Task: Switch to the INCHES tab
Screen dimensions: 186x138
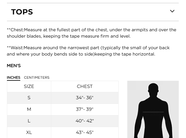Action: [x=14, y=78]
